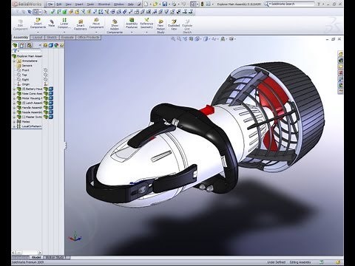Open the FeatureManager design tree tab
Viewport: 355px width, 266px height.
16,45
